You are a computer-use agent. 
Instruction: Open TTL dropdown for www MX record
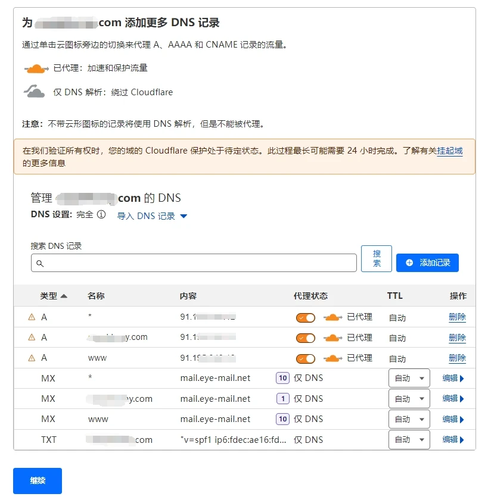pyautogui.click(x=409, y=419)
